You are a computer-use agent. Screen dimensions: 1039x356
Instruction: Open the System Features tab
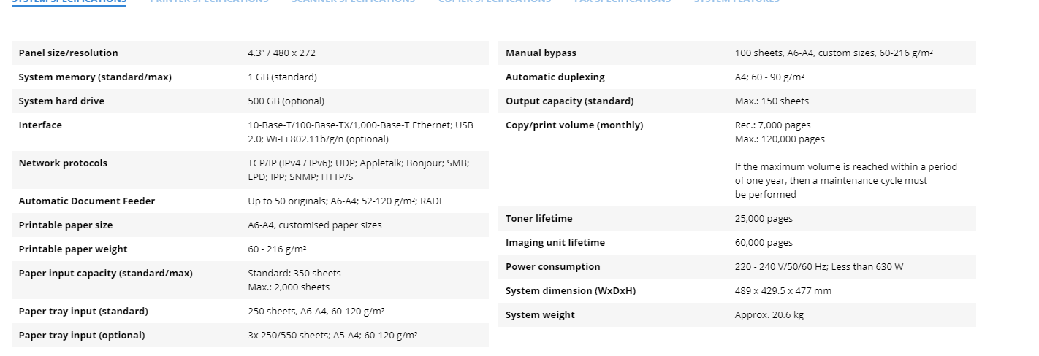737,1
